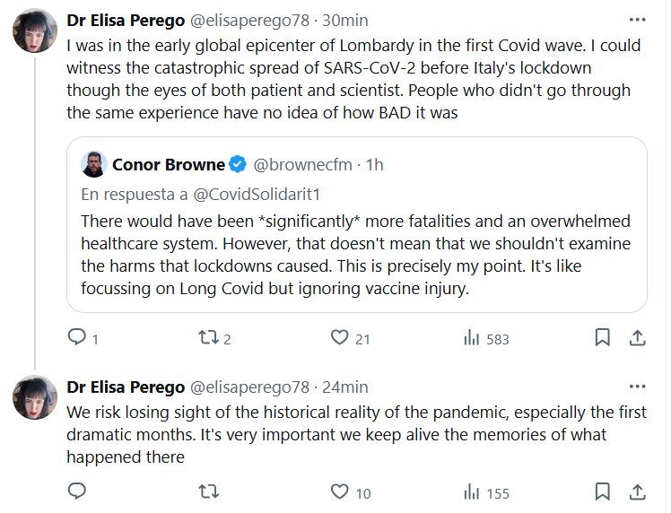Bookmark the second tweet about pandemic memories
The height and width of the screenshot is (513, 671).
(x=603, y=491)
